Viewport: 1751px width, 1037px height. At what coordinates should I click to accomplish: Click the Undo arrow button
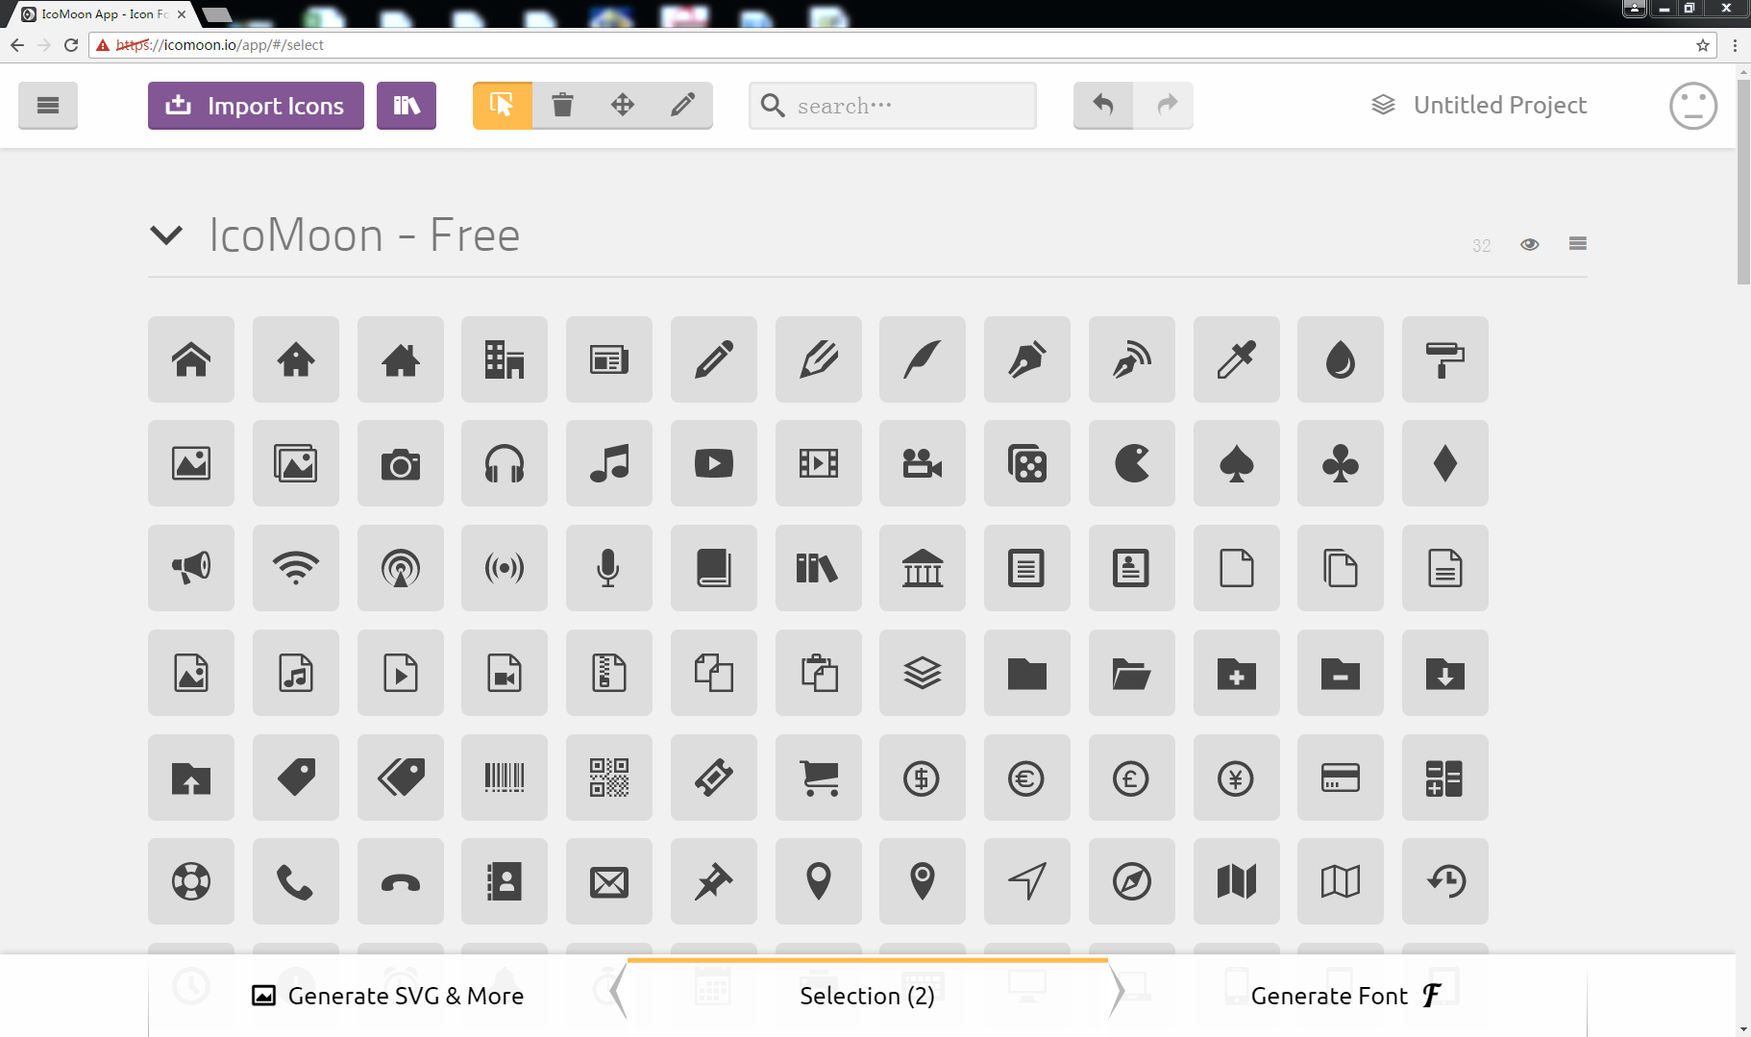pos(1103,106)
